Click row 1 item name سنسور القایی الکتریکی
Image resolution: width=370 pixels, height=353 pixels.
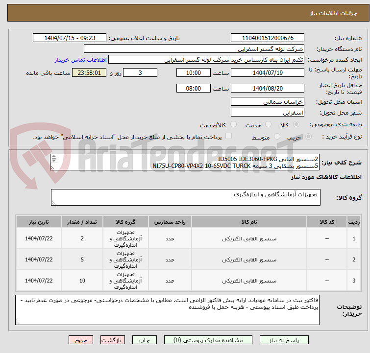coord(249,238)
